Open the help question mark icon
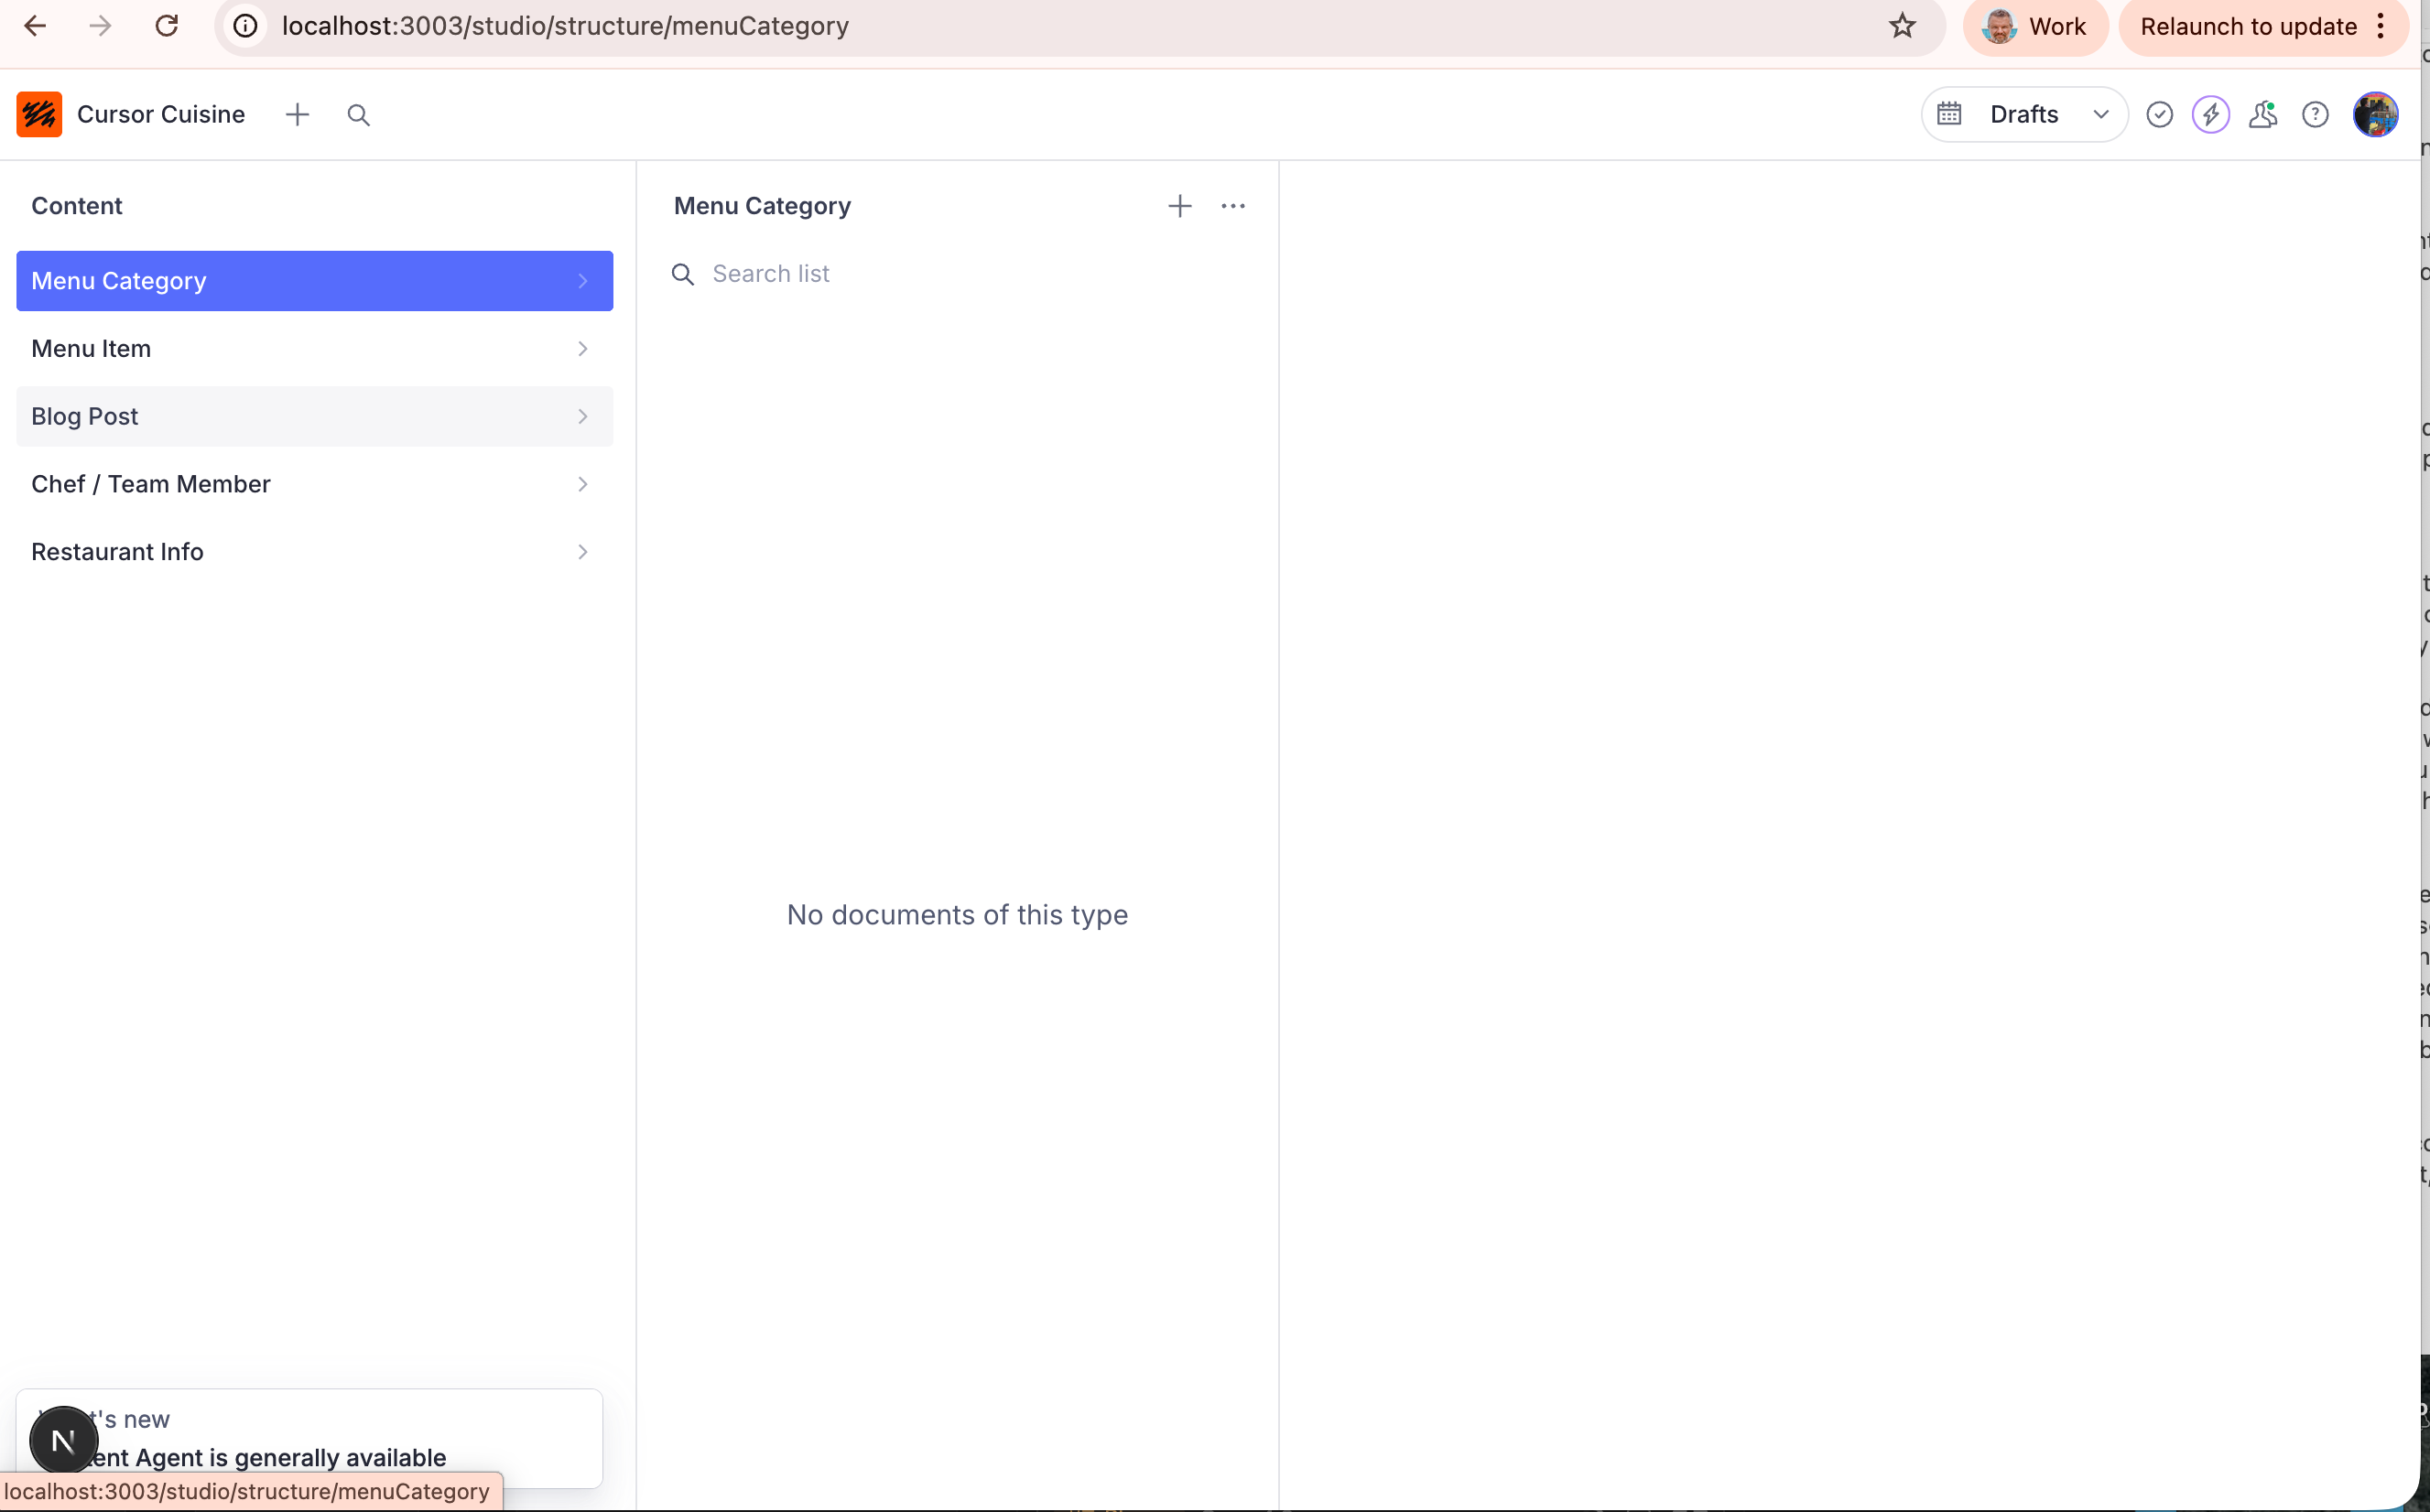Viewport: 2430px width, 1512px height. [x=2314, y=114]
